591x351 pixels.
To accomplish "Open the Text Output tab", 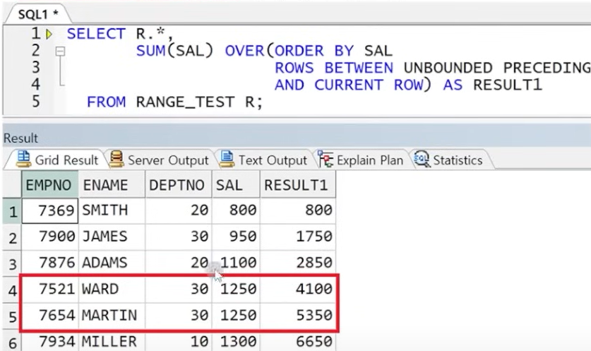I will 263,160.
